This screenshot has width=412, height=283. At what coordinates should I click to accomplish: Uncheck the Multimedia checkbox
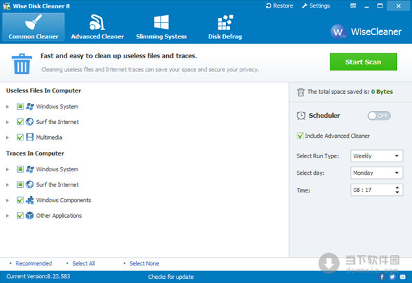click(x=20, y=137)
